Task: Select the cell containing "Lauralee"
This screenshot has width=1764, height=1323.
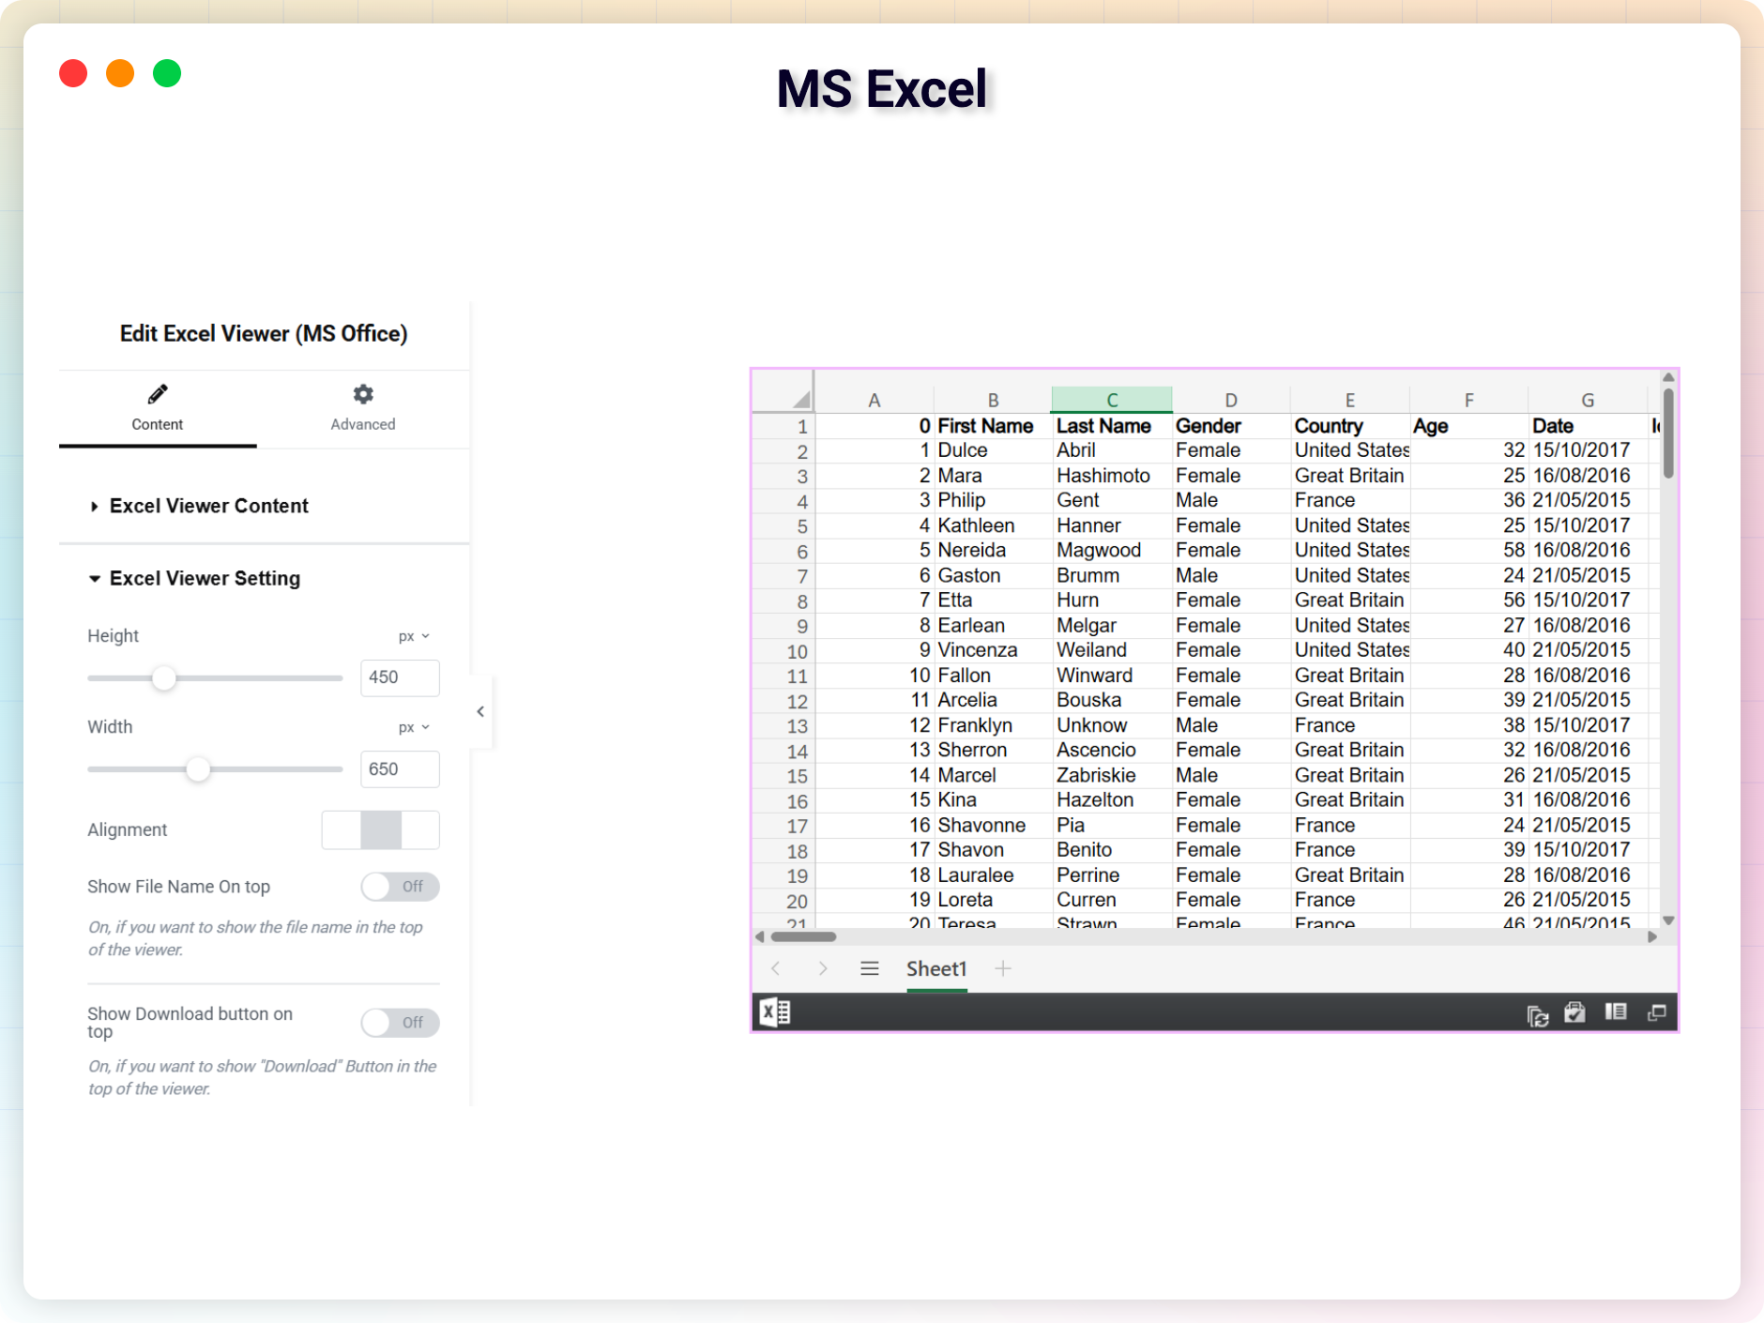Action: coord(993,874)
